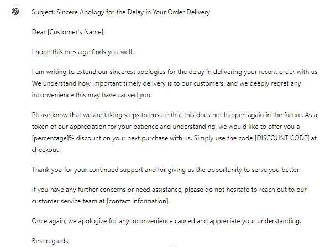Click the ChatGPT avatar icon
This screenshot has height=247, width=320.
tap(15, 12)
